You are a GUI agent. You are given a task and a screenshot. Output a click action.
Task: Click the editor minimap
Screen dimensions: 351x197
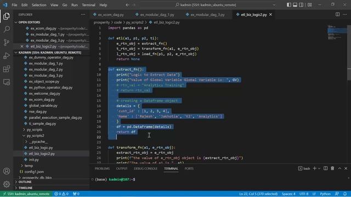pyautogui.click(x=337, y=32)
